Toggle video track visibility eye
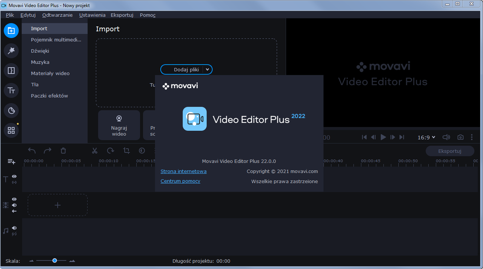The width and height of the screenshot is (483, 269). 14,199
